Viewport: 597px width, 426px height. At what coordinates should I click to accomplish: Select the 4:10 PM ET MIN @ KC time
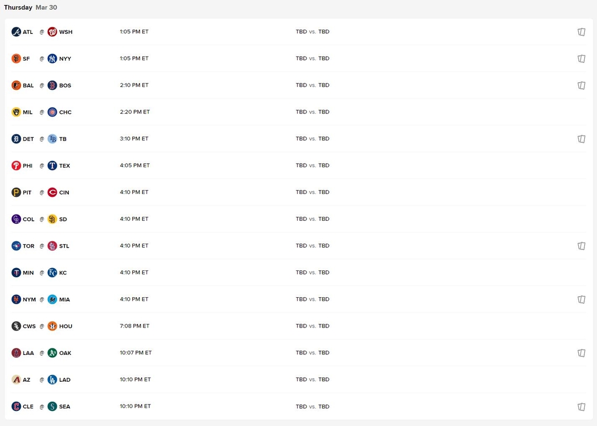[x=134, y=272]
